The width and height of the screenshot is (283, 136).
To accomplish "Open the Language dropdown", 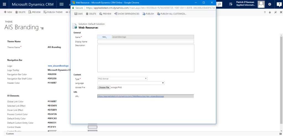I will tap(131, 83).
